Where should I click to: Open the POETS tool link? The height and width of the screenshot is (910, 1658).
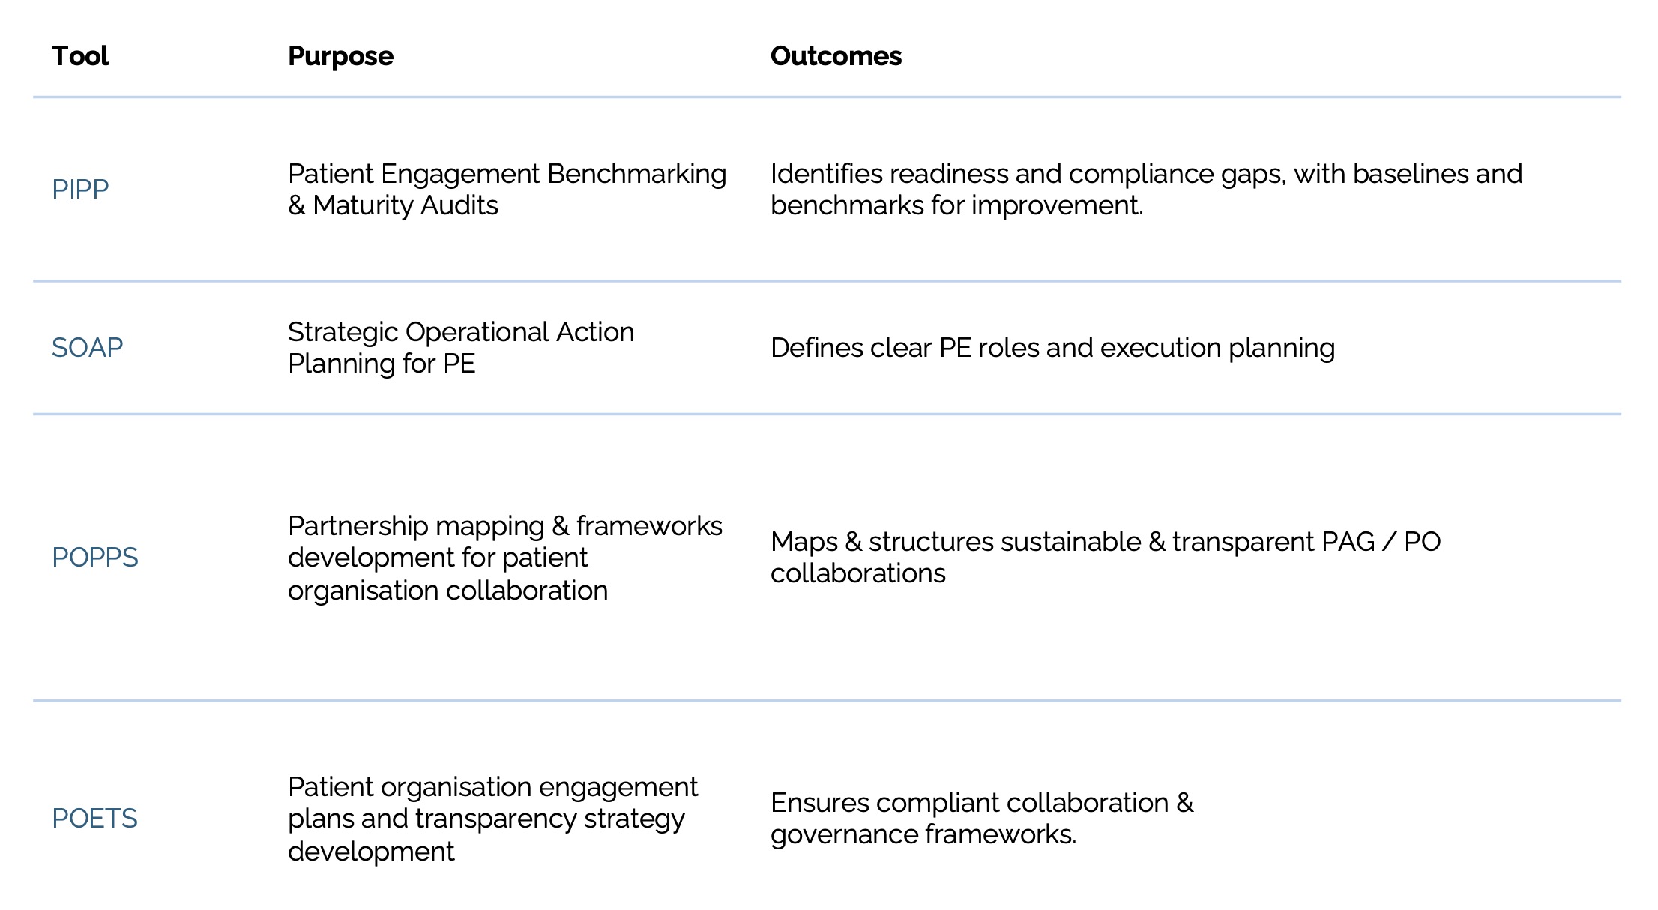94,819
